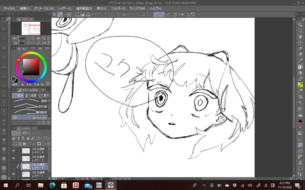Click the flip horizontal icon in command bar

[x=181, y=14]
